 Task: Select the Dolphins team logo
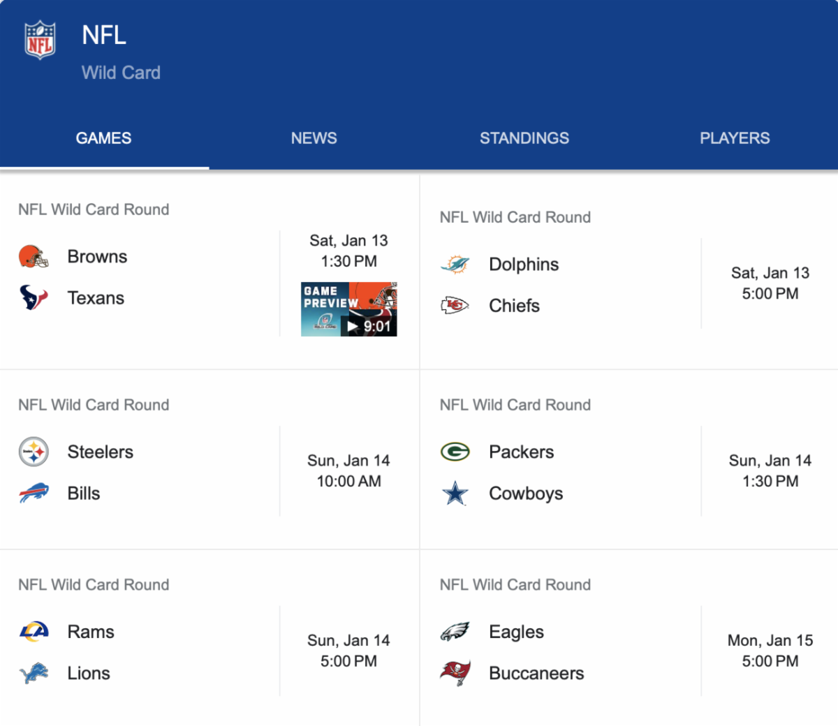pyautogui.click(x=455, y=265)
